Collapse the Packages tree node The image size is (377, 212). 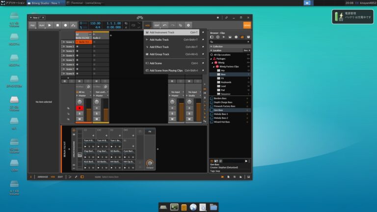[x=211, y=59]
